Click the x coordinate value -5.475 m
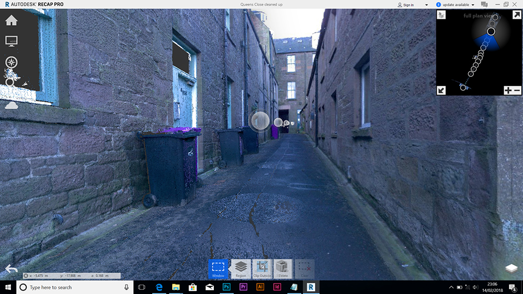 click(x=41, y=276)
